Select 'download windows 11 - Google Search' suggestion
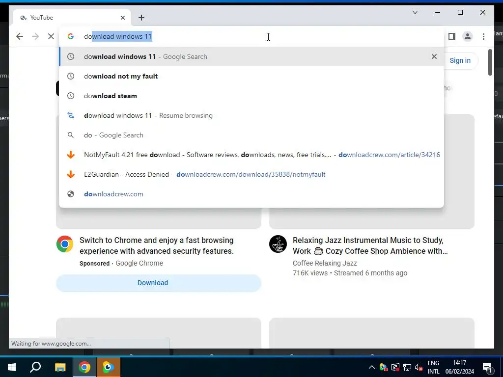The height and width of the screenshot is (377, 503). pos(251,56)
